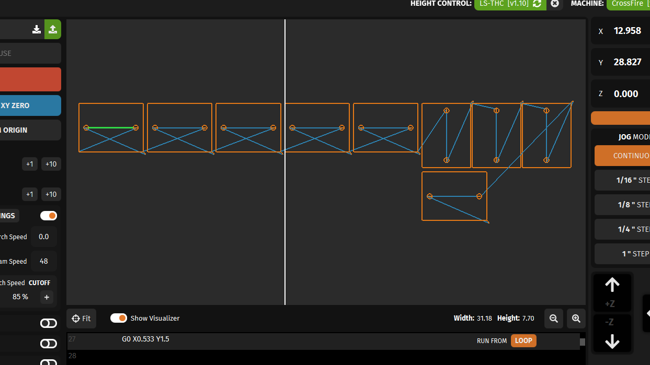Click the speed field showing 48
650x365 pixels.
tap(44, 261)
